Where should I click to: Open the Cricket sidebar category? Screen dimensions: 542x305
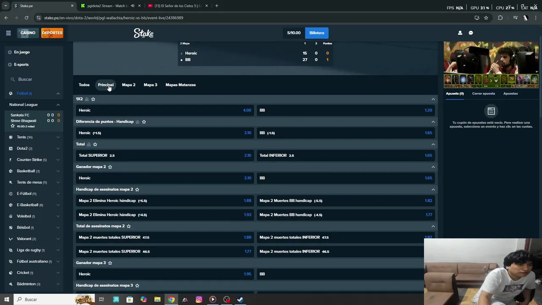(34, 273)
